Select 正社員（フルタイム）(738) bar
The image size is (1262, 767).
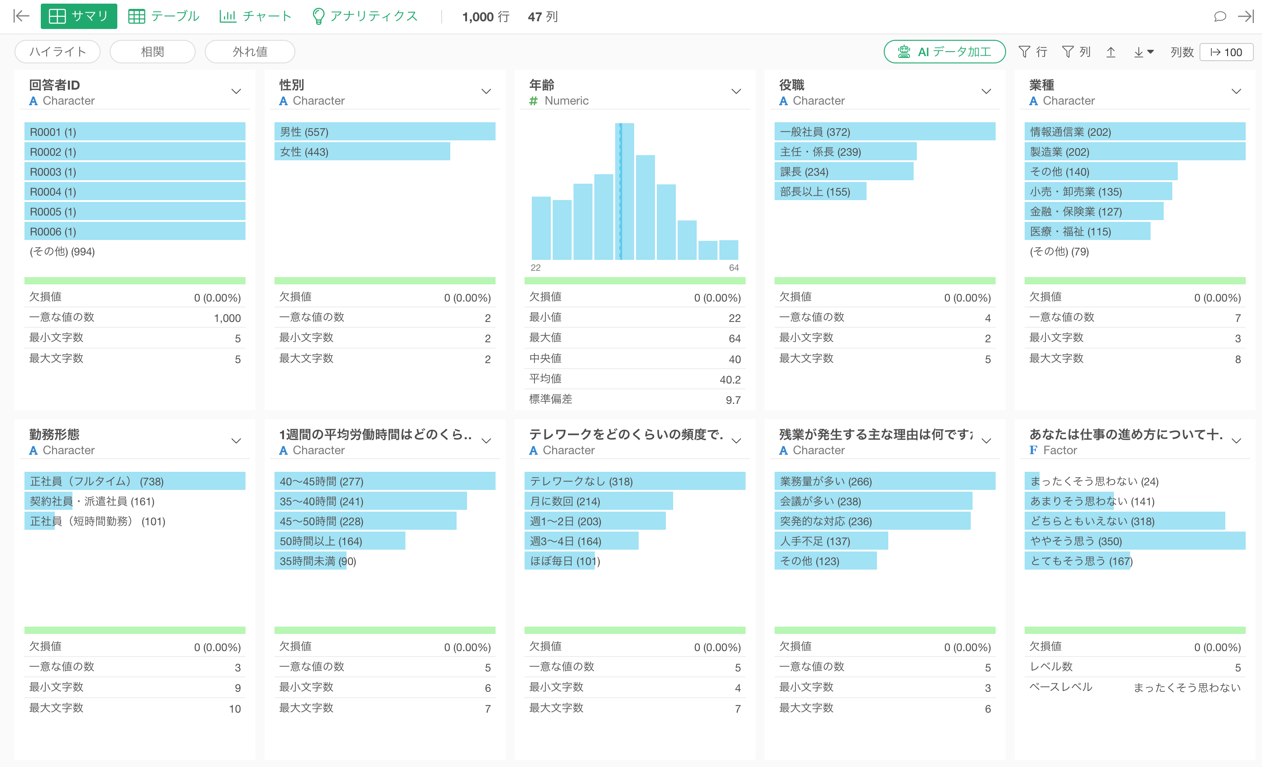pyautogui.click(x=135, y=481)
